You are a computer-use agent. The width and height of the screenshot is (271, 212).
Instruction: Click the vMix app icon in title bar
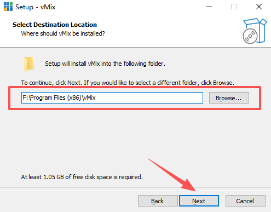point(8,7)
